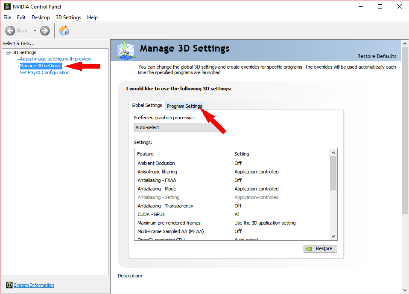Screen dimensions: 409x294
Task: Select Maximum pre-rendered frames row
Action: click(232, 223)
